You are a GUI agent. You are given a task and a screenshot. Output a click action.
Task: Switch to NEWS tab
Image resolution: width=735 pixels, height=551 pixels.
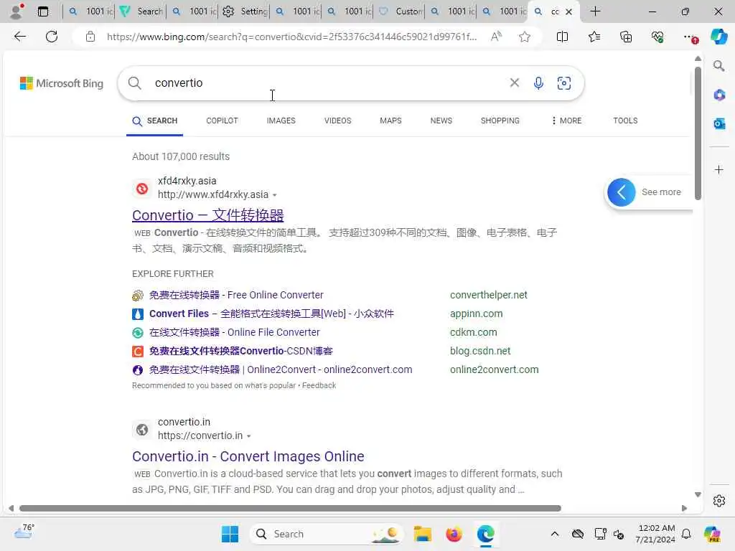tap(441, 121)
